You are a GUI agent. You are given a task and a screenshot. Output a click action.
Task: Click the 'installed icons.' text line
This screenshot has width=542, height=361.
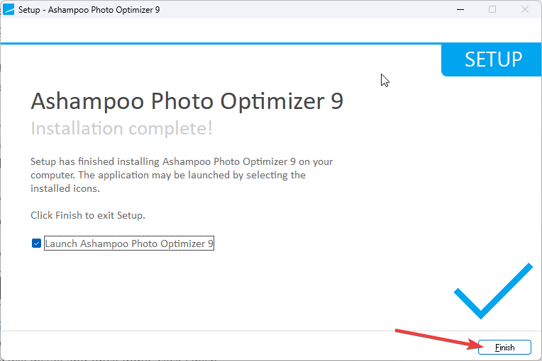(x=65, y=188)
